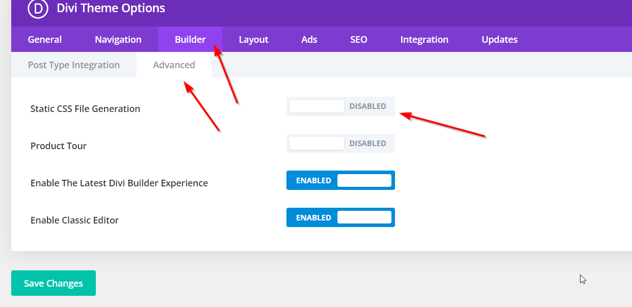
Task: Open the General tab
Action: [45, 40]
